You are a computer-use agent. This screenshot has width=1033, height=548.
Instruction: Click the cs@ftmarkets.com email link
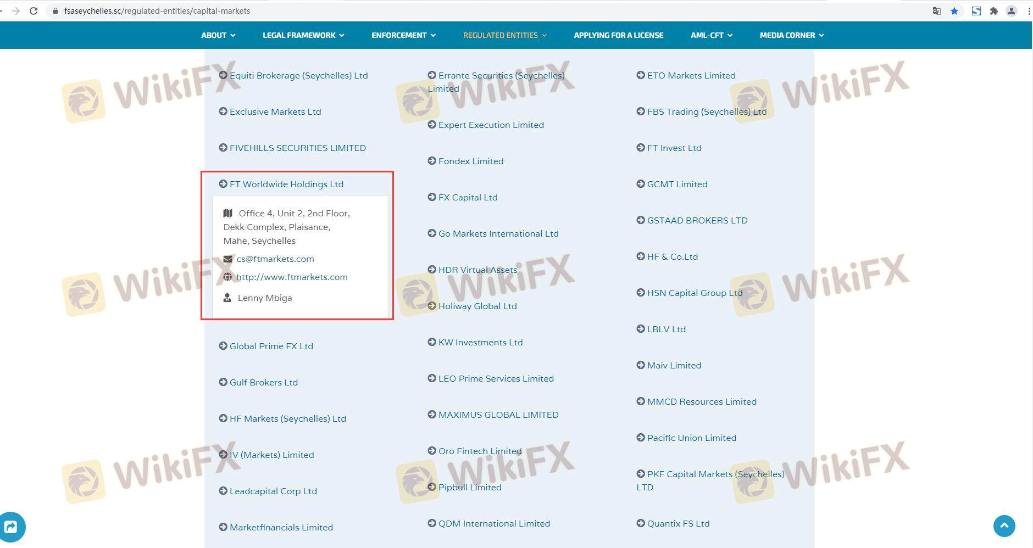275,259
